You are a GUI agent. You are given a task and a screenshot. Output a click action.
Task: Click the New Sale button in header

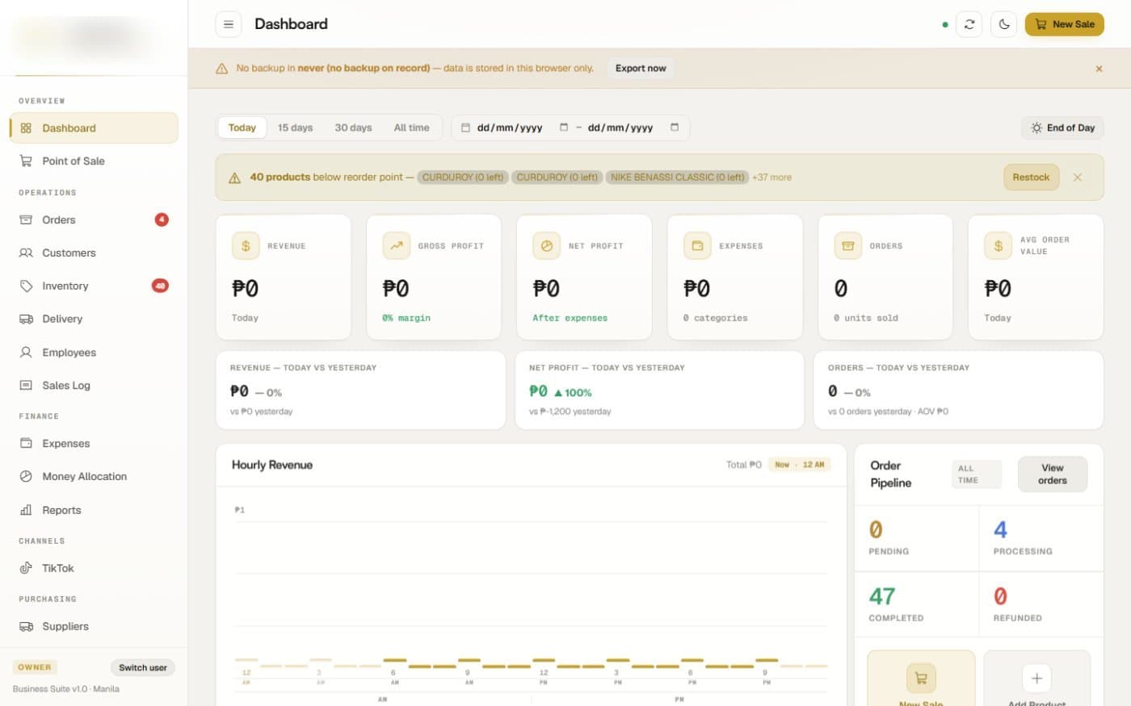point(1065,24)
